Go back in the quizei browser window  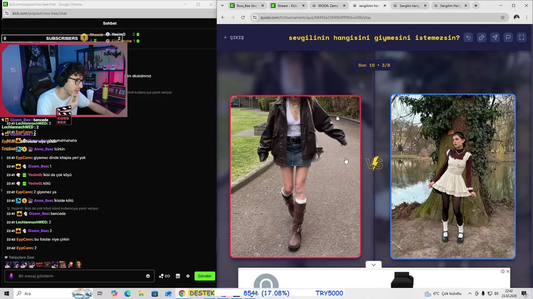click(223, 17)
